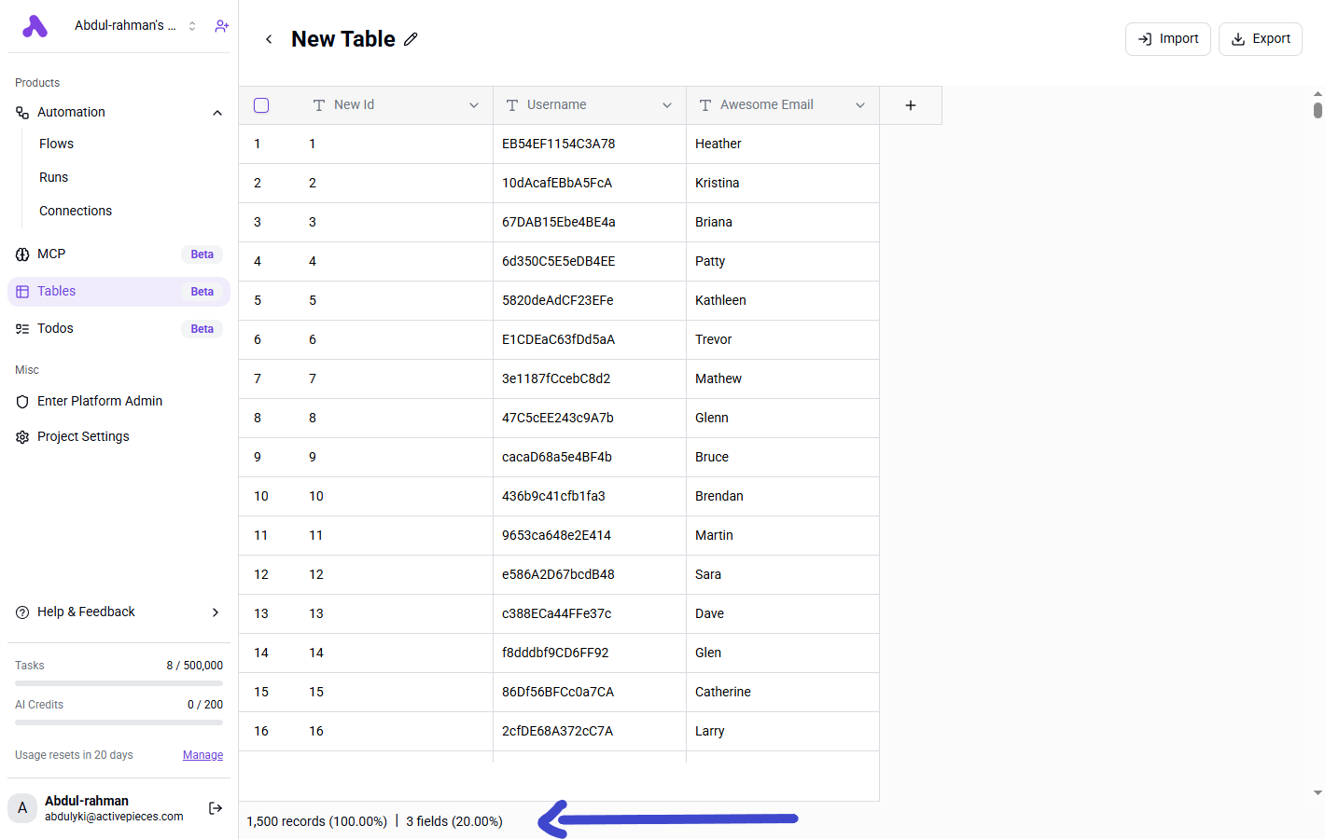Click the Manage usage link
Screen dimensions: 1325x839
202,755
